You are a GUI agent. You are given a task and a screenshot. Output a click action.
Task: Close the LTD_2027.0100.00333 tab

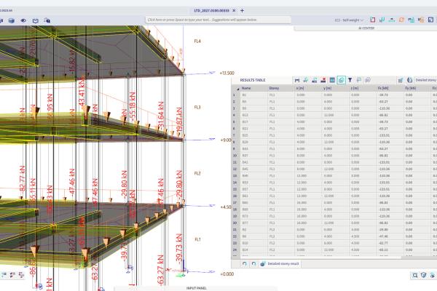coord(234,11)
